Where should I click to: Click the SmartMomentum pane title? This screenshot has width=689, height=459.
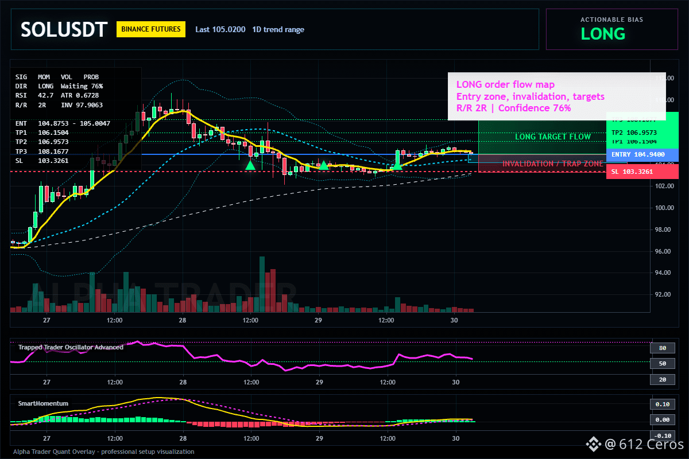pos(43,403)
